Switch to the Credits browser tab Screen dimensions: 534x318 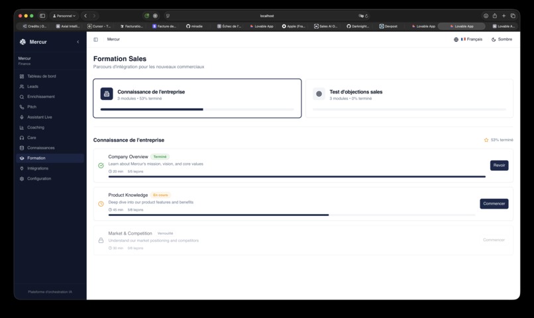coord(34,26)
